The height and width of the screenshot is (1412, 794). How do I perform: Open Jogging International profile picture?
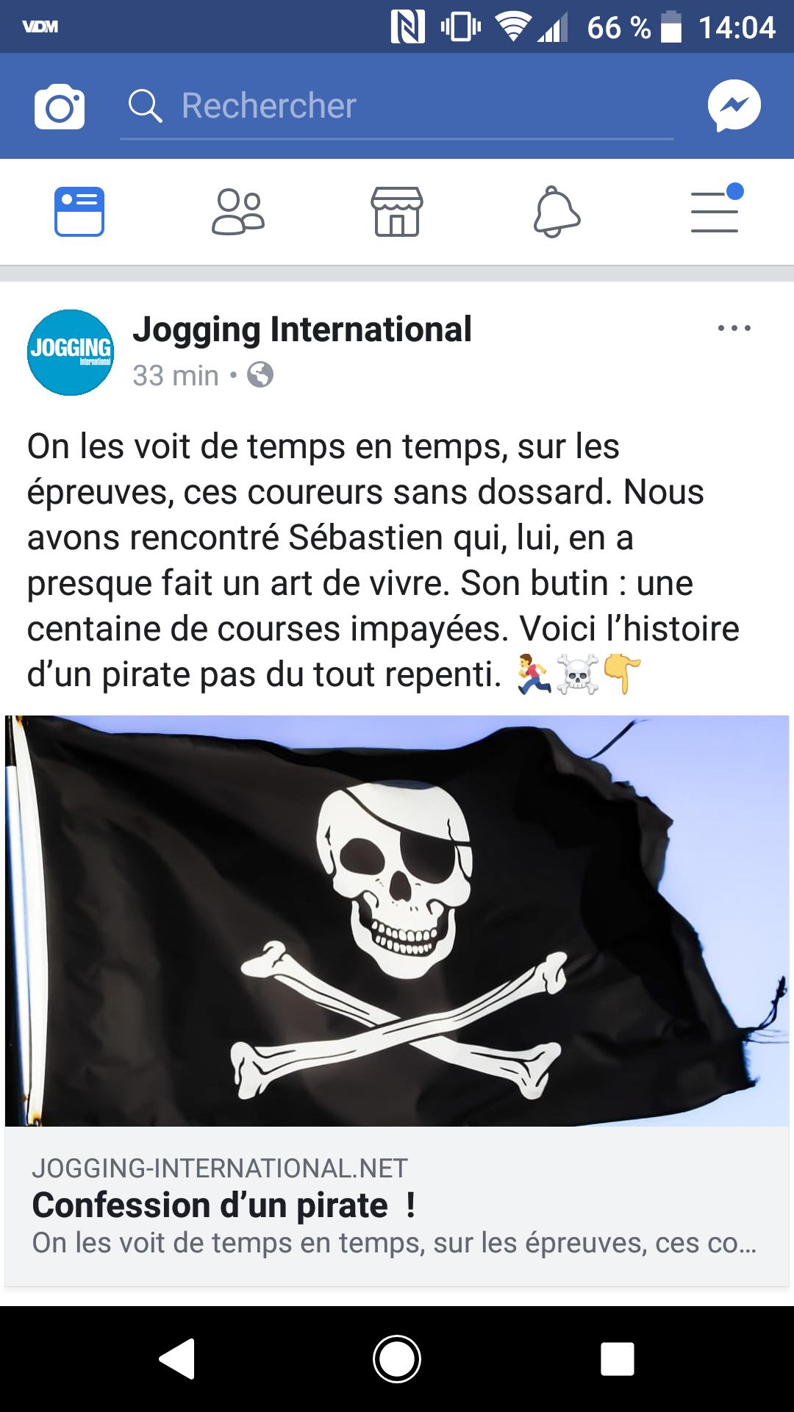71,352
